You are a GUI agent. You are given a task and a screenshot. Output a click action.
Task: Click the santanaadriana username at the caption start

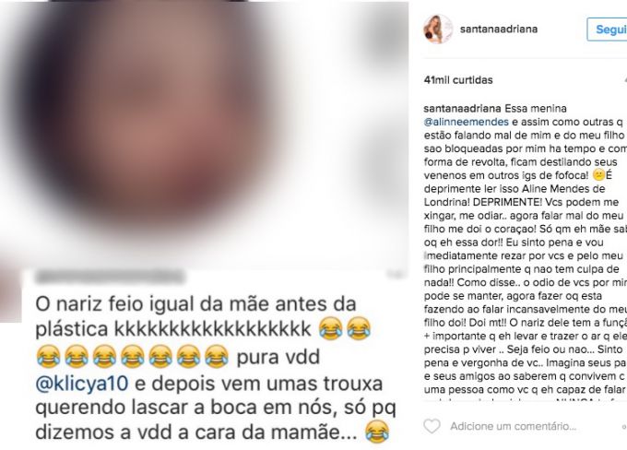[x=462, y=109]
